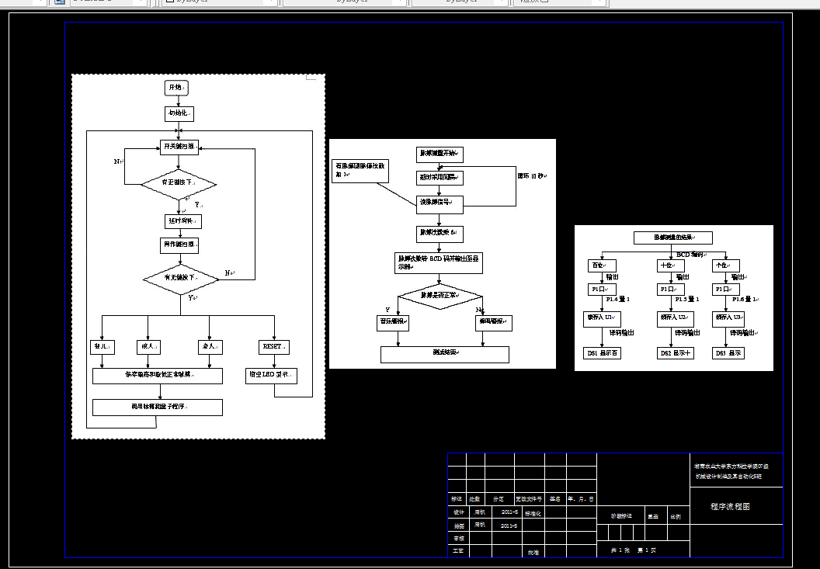Select the '脉搏次数乘 6' box
This screenshot has height=569, width=820.
click(440, 234)
